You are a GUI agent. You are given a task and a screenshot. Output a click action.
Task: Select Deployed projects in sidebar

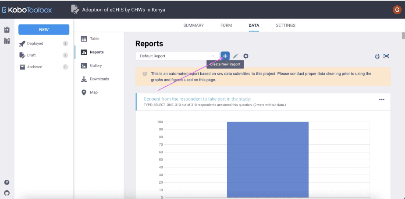(x=35, y=43)
